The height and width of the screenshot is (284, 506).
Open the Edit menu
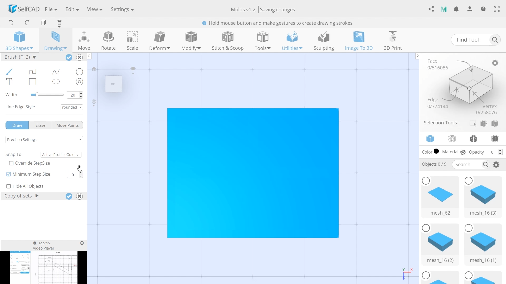click(72, 9)
